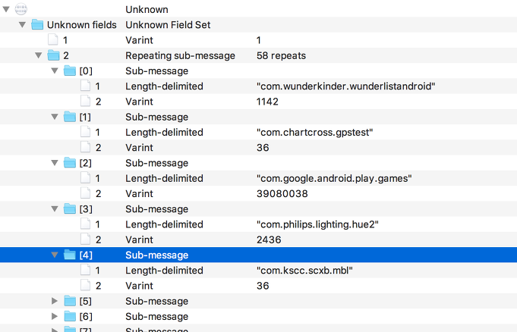517x332 pixels.
Task: Select the [6] sub-message tree label
Action: click(86, 316)
